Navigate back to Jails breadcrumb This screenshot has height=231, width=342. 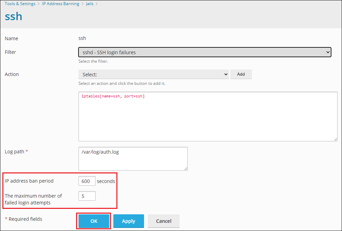[x=89, y=4]
